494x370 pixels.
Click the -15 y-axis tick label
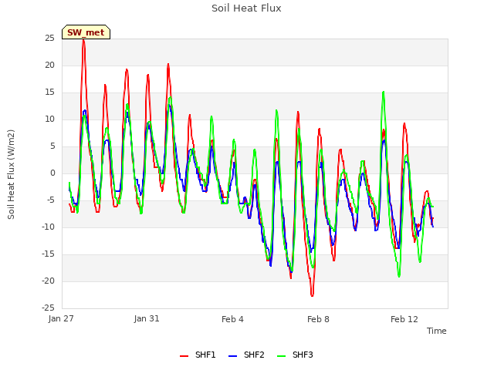[x=49, y=254]
